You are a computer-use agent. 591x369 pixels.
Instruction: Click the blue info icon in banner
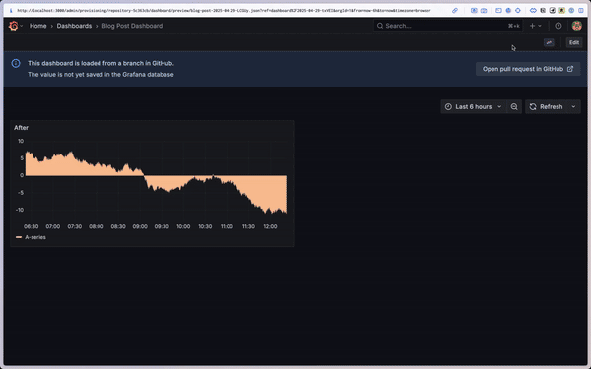tap(16, 63)
